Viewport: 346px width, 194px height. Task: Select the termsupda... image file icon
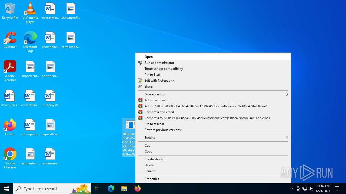click(x=71, y=40)
